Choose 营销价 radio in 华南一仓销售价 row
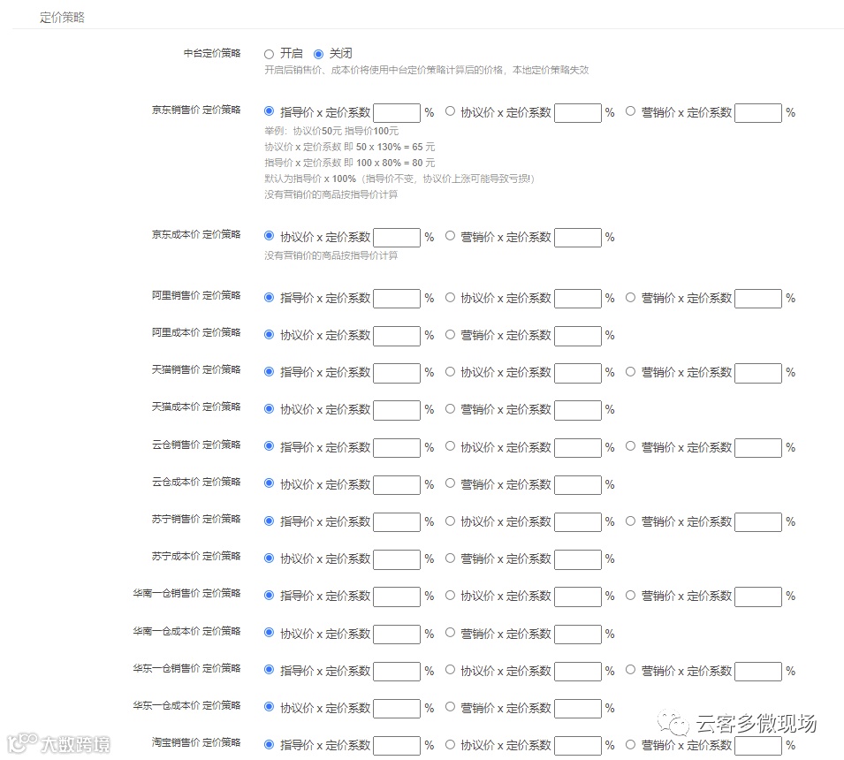The width and height of the screenshot is (844, 760). pos(630,596)
